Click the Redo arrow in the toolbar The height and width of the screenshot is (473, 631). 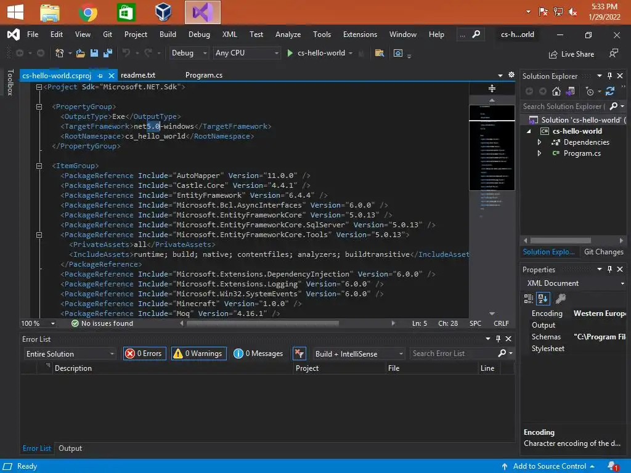[148, 53]
